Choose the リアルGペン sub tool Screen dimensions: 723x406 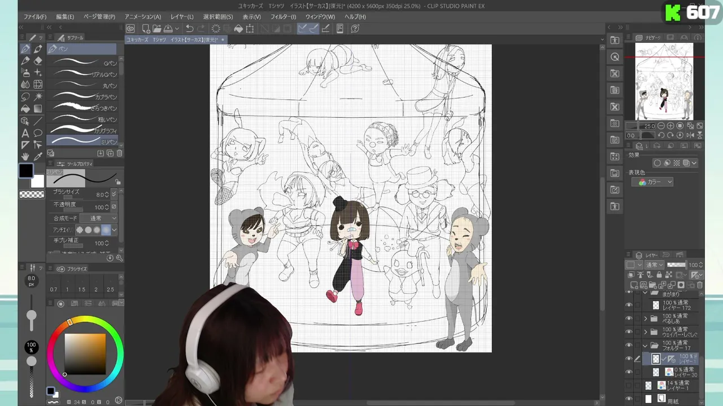click(84, 74)
